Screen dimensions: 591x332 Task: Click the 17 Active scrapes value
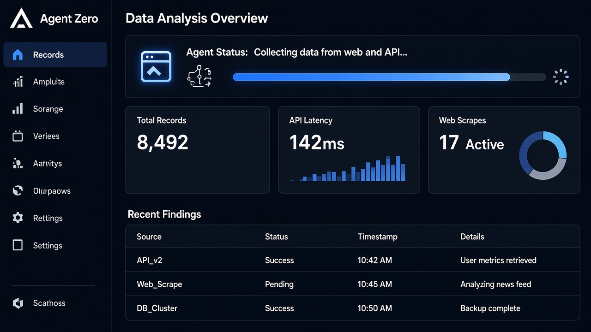click(x=471, y=143)
